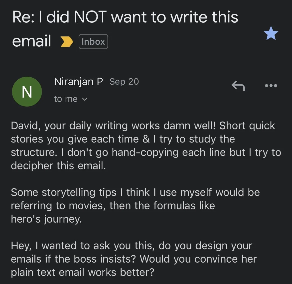This screenshot has width=292, height=284.
Task: Click the line 'decipher this email.'
Action: [58, 166]
